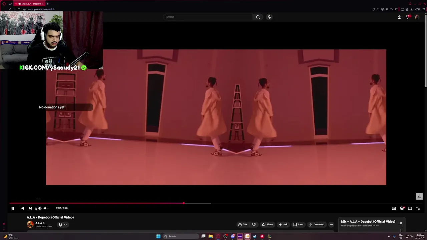This screenshot has height=240, width=427.
Task: Expand the notification bell subscription dropdown
Action: click(63, 225)
